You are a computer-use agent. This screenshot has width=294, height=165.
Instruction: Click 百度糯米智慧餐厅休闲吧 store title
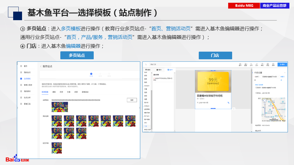tap(209, 96)
